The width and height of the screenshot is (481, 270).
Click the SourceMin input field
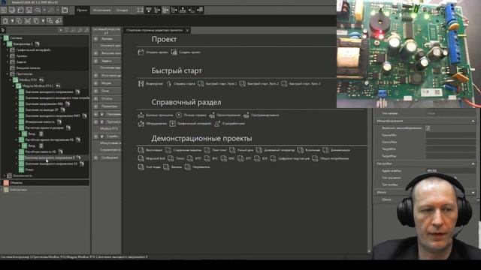tap(451, 135)
